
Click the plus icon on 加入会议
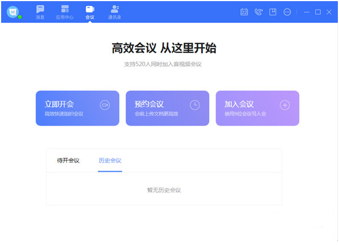[285, 105]
